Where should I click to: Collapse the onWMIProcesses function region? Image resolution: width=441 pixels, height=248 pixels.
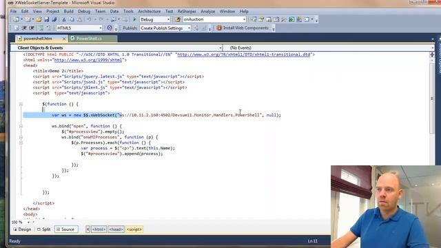point(21,137)
